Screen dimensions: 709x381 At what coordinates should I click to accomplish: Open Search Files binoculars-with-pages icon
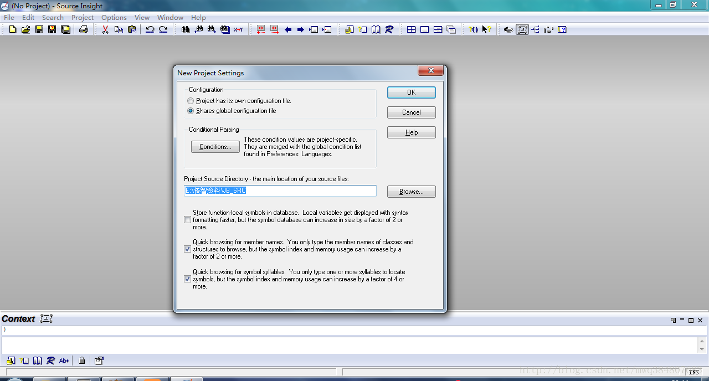click(x=225, y=29)
